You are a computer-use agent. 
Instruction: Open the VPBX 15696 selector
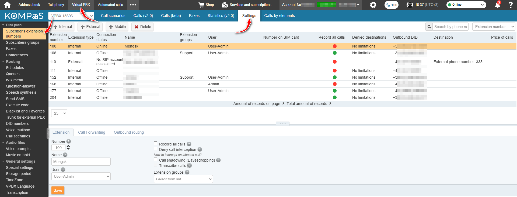[71, 16]
